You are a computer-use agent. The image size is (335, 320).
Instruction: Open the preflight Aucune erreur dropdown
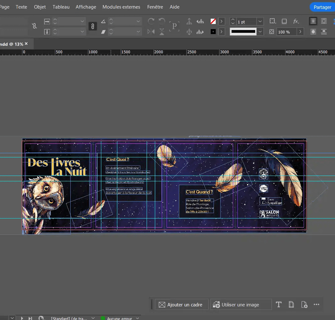[137, 318]
